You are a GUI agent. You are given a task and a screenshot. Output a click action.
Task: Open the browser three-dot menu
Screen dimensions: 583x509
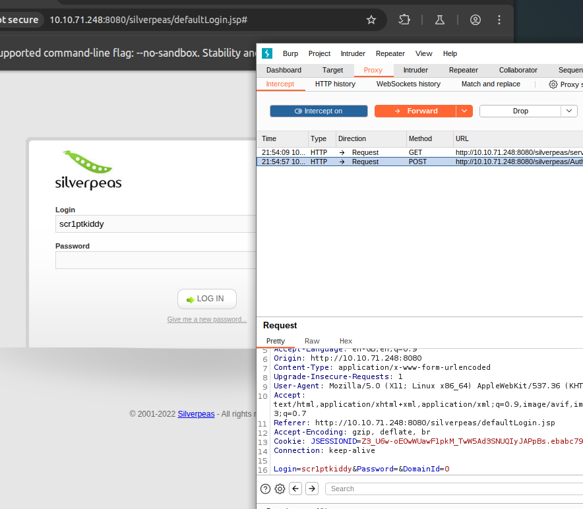(x=499, y=20)
